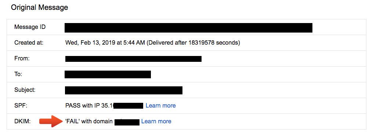Select the Original Message heading
Viewport: 373px width, 135px height.
click(x=40, y=7)
